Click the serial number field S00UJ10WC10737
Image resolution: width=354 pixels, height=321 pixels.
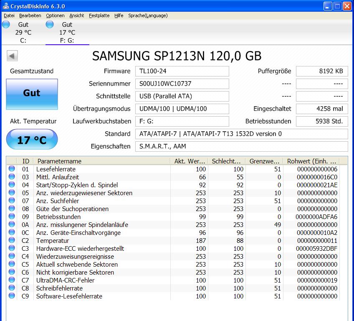(182, 84)
